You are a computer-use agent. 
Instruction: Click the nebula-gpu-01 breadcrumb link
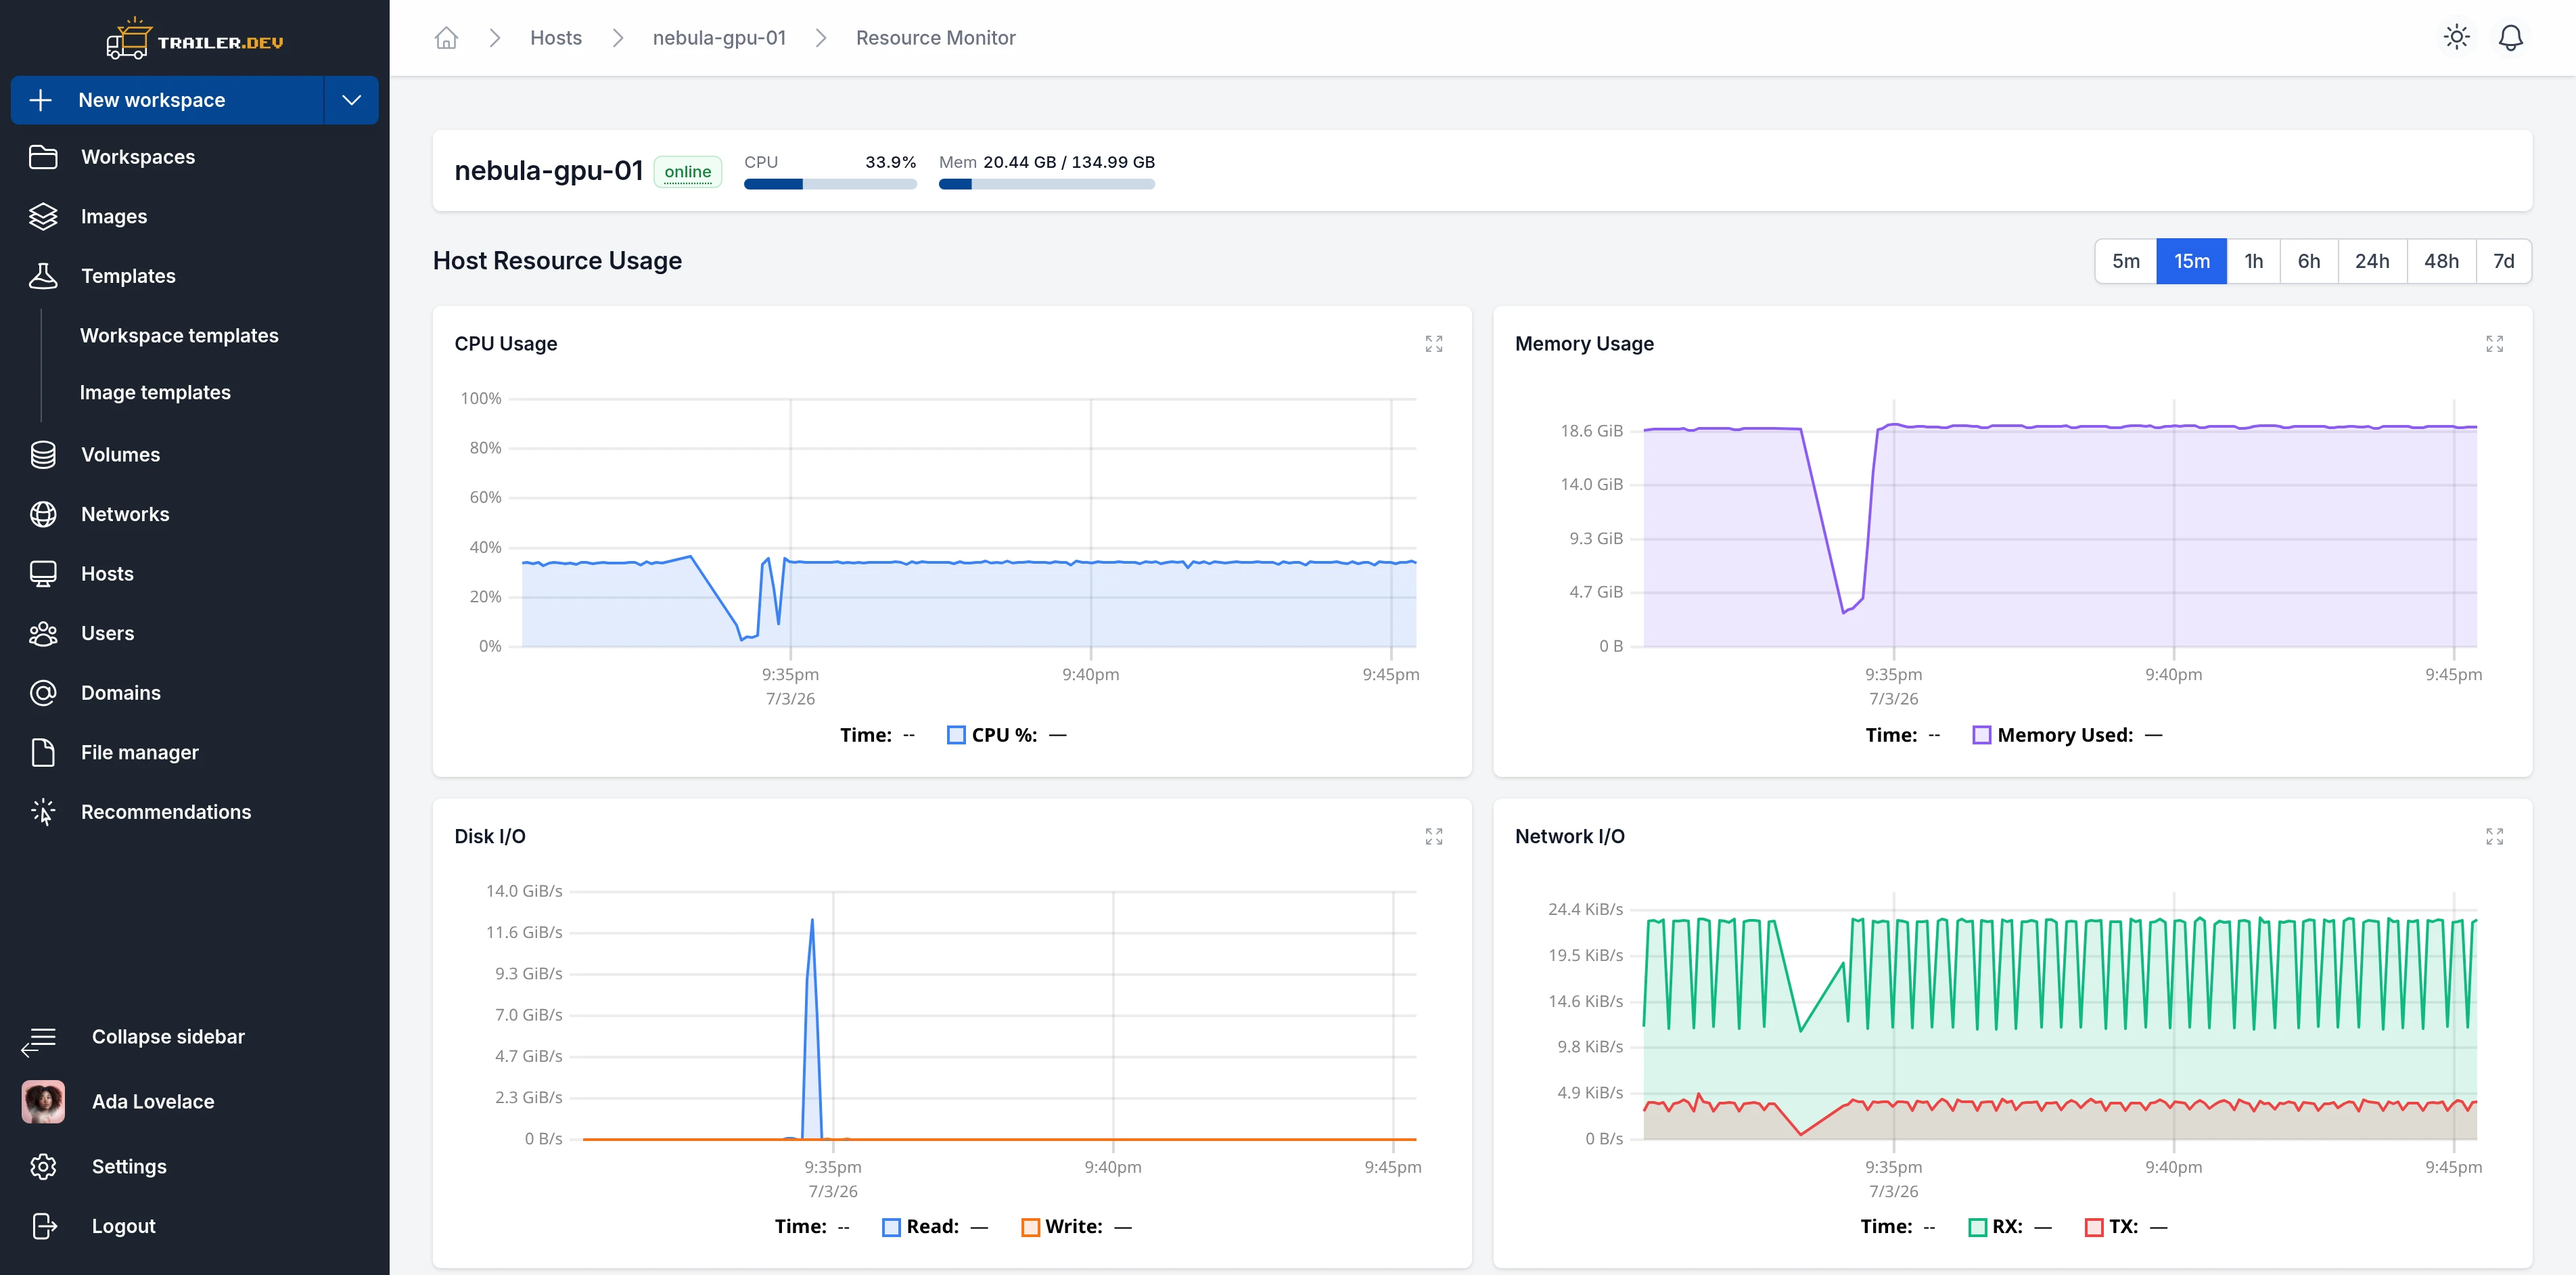click(x=719, y=38)
